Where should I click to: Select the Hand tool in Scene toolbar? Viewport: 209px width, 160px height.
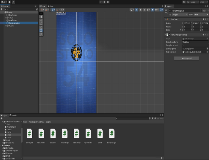[41, 17]
